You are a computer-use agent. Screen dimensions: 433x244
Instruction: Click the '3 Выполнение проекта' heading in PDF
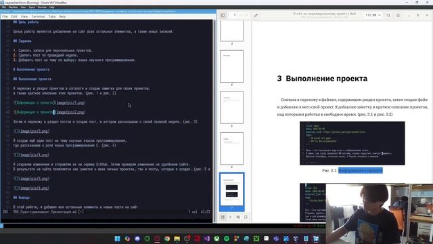point(322,79)
